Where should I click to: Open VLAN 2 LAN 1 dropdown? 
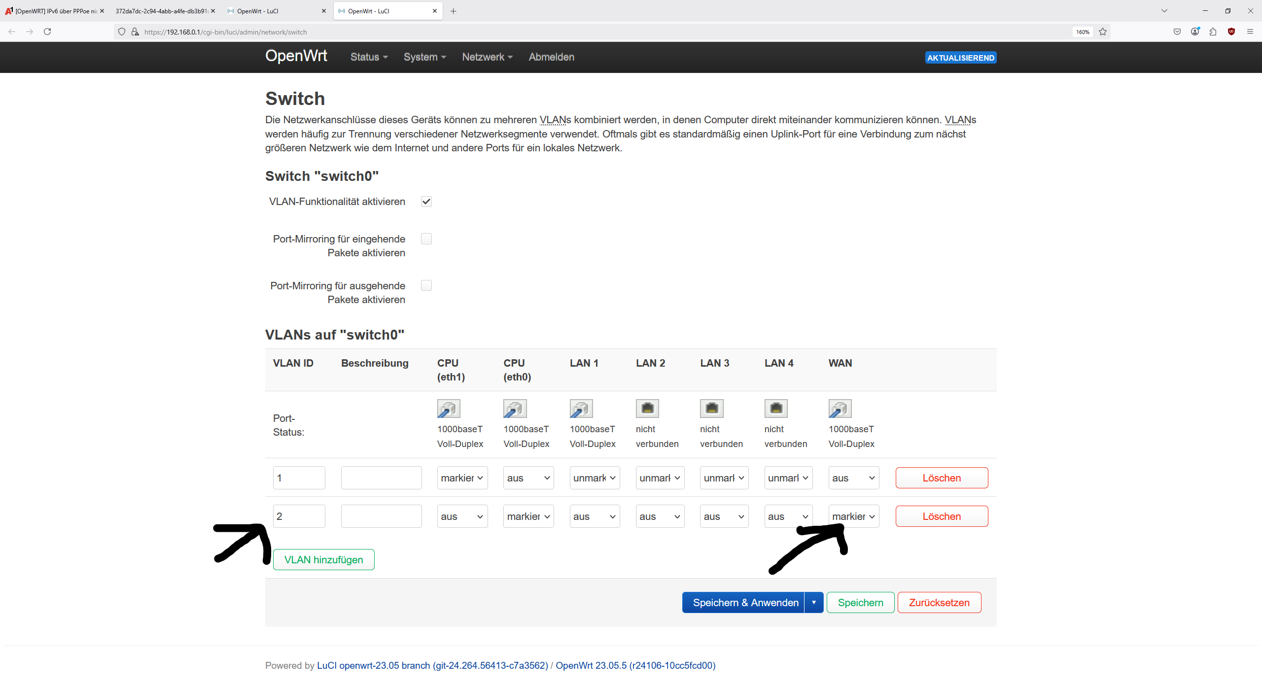[x=595, y=516]
